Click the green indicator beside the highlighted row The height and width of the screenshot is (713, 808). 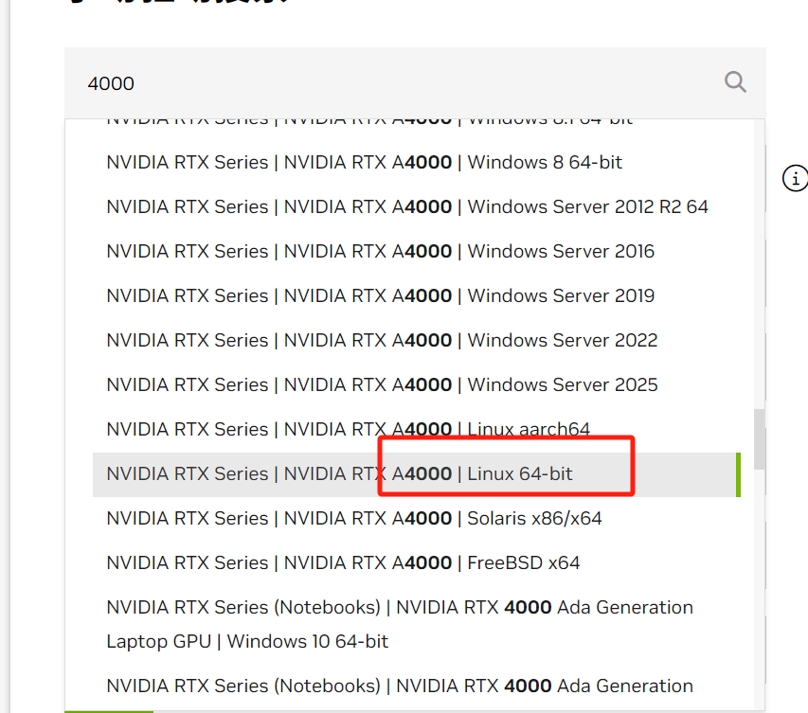(739, 473)
